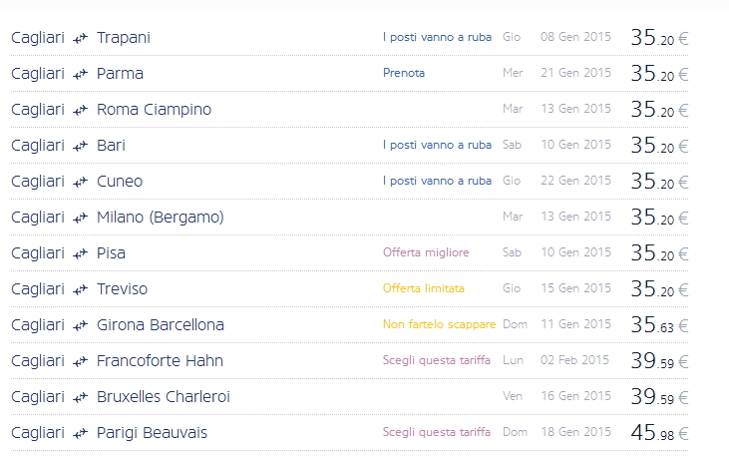This screenshot has width=729, height=459.
Task: Click the 45.98 € price for Parigi Beauvais
Action: pyautogui.click(x=659, y=433)
